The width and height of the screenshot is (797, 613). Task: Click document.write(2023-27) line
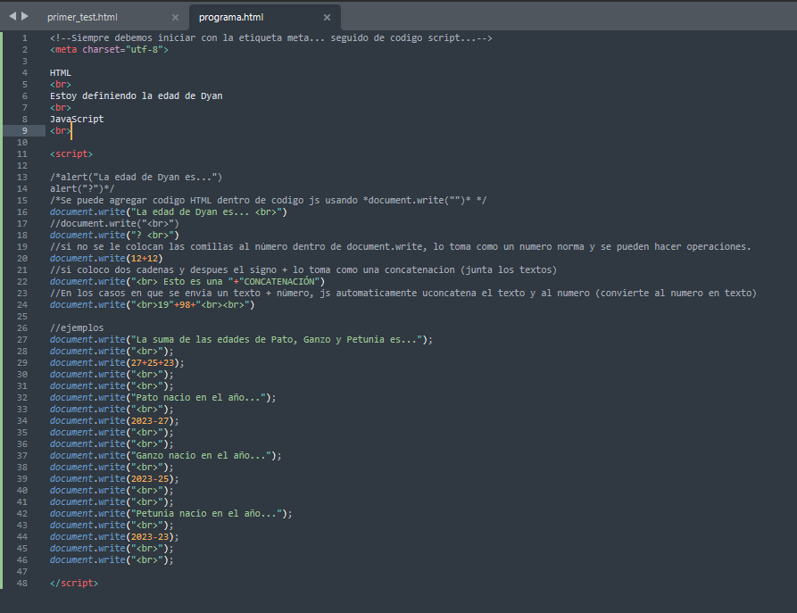pyautogui.click(x=114, y=421)
